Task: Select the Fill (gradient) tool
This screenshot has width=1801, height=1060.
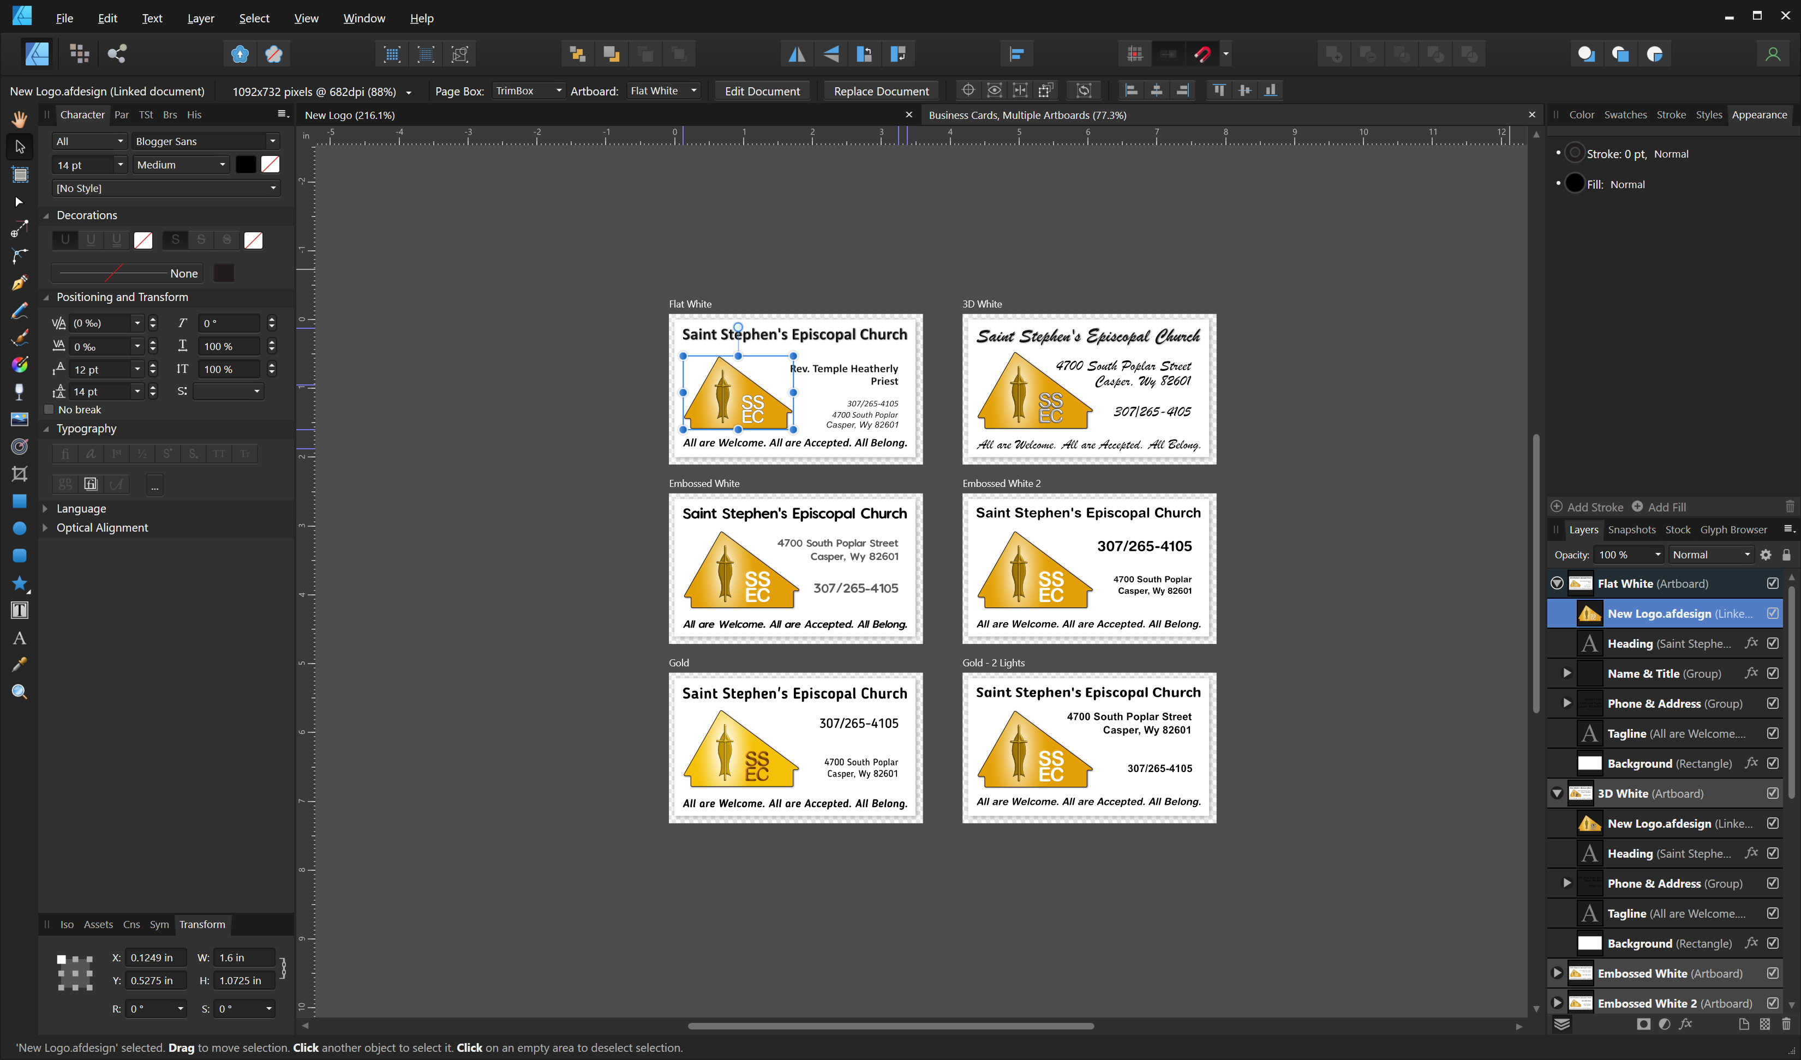Action: (x=19, y=364)
